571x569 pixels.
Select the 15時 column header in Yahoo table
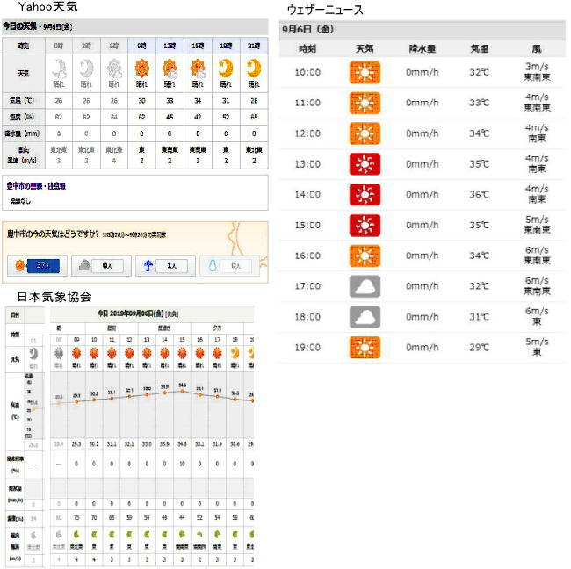coord(198,46)
